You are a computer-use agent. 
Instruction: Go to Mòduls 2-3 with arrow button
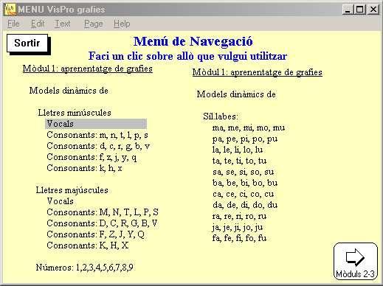pyautogui.click(x=356, y=261)
